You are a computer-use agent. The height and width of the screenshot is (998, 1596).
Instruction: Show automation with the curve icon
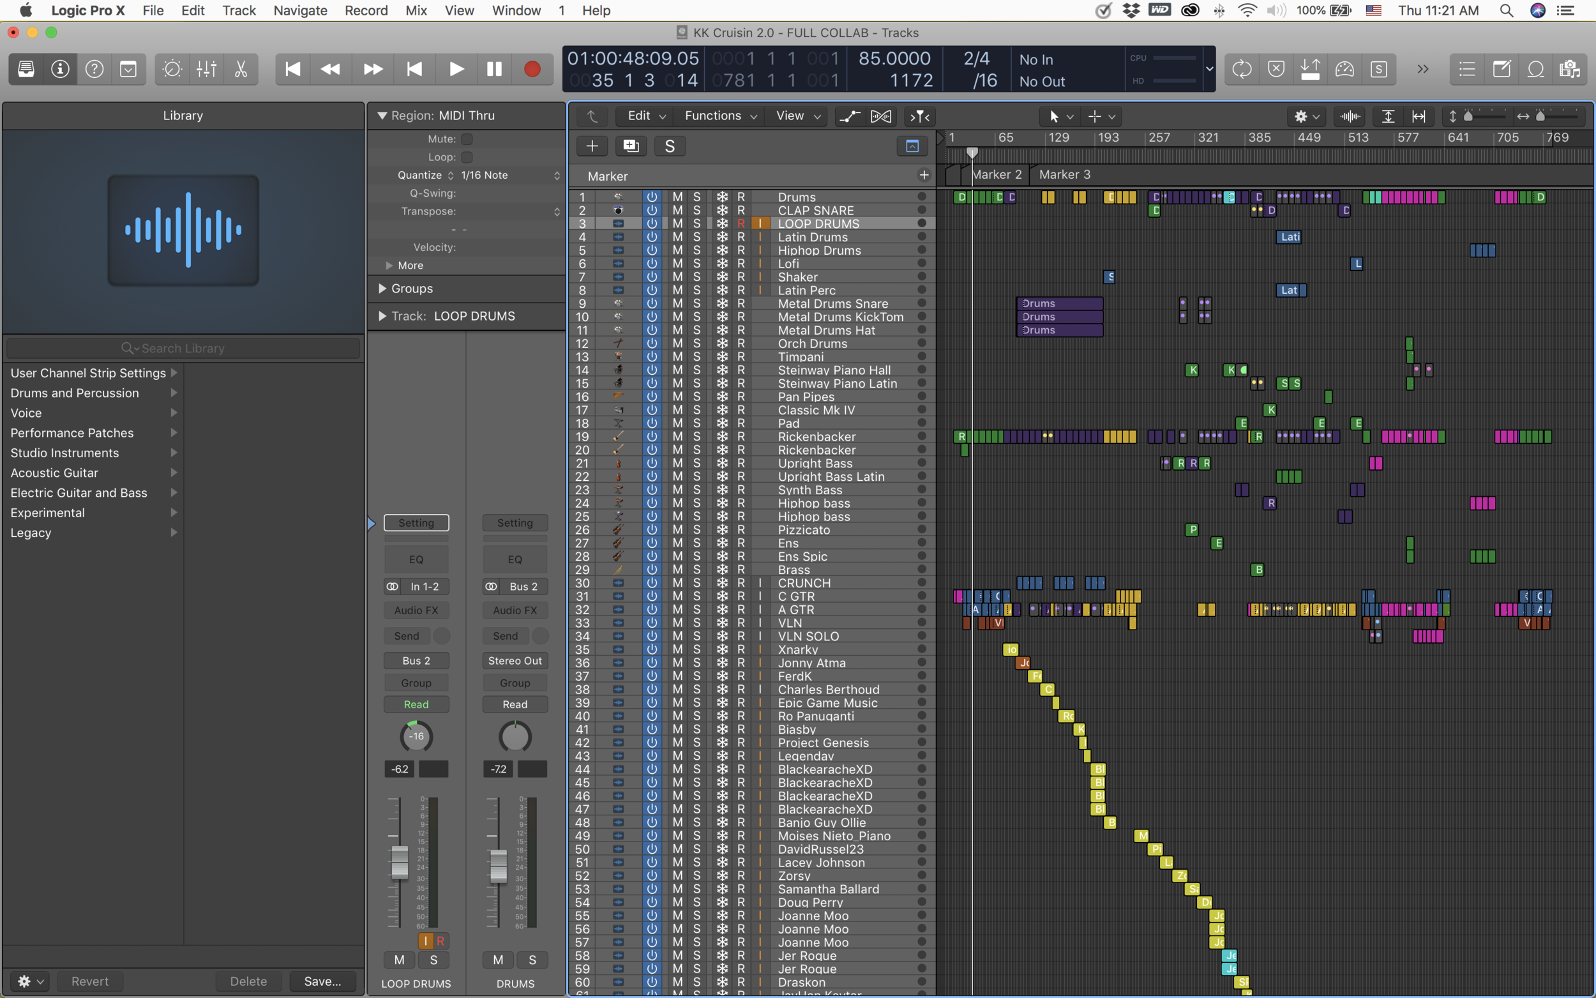849,116
